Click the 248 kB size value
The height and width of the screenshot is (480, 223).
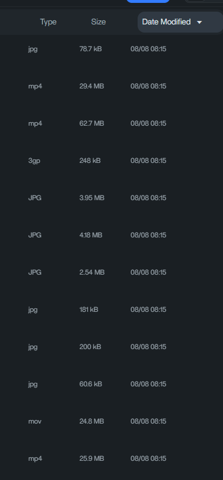pyautogui.click(x=90, y=161)
